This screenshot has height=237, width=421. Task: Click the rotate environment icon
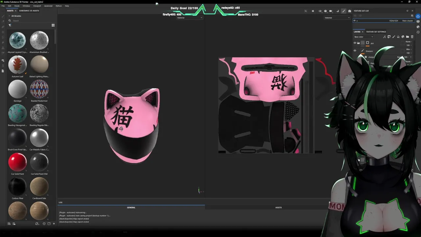pos(338,11)
